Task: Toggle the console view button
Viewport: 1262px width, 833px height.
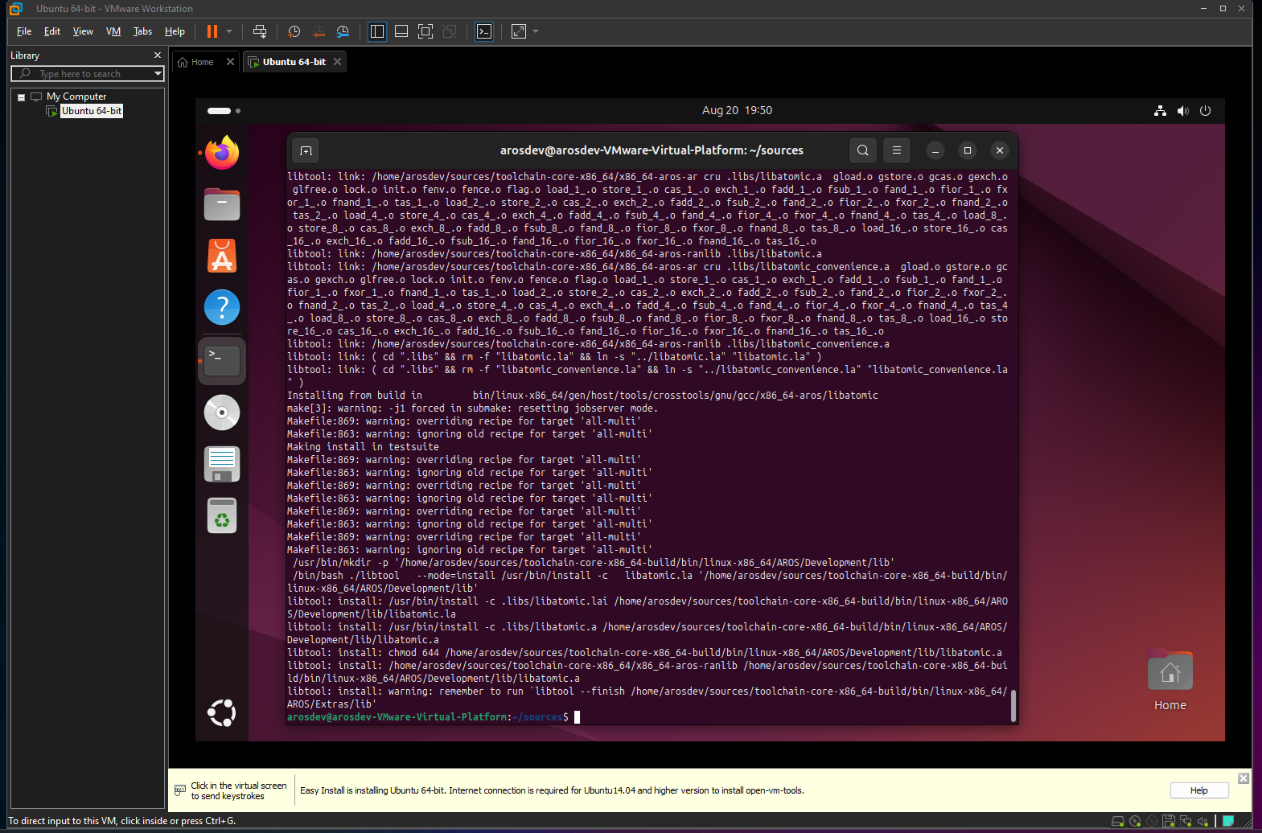Action: 484,31
